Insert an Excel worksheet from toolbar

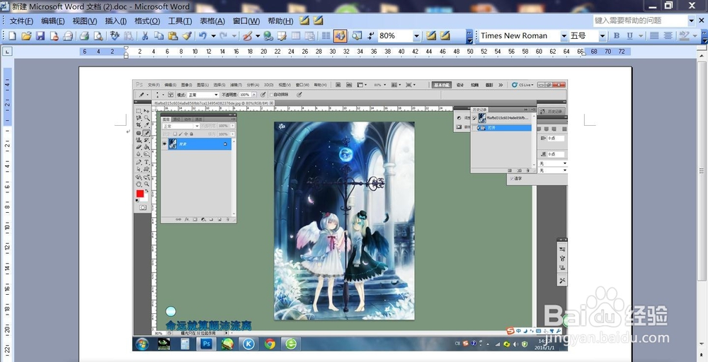pos(310,36)
